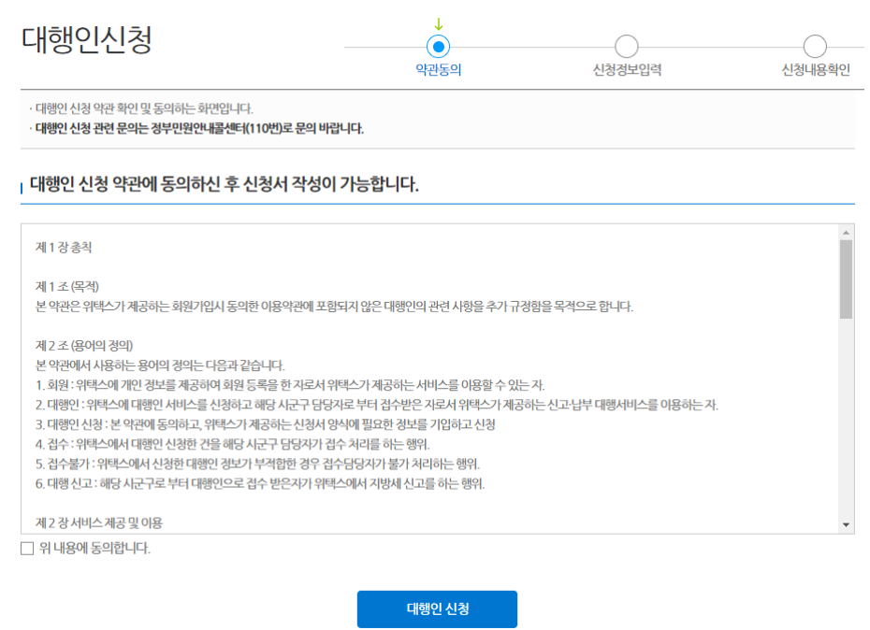Click the 약관에 동의하신 후 section heading
The image size is (870, 630).
pos(225,184)
